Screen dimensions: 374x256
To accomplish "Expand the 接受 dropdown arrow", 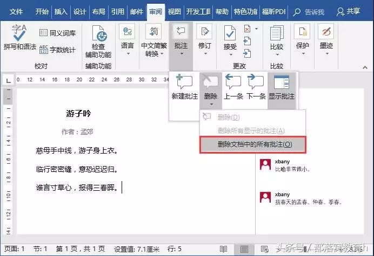I will click(x=231, y=55).
